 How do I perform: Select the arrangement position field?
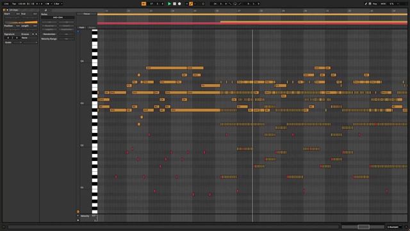156,4
